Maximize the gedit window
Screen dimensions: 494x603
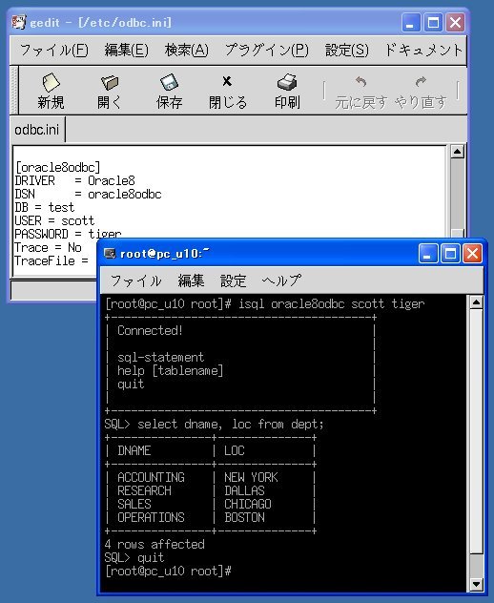click(433, 23)
